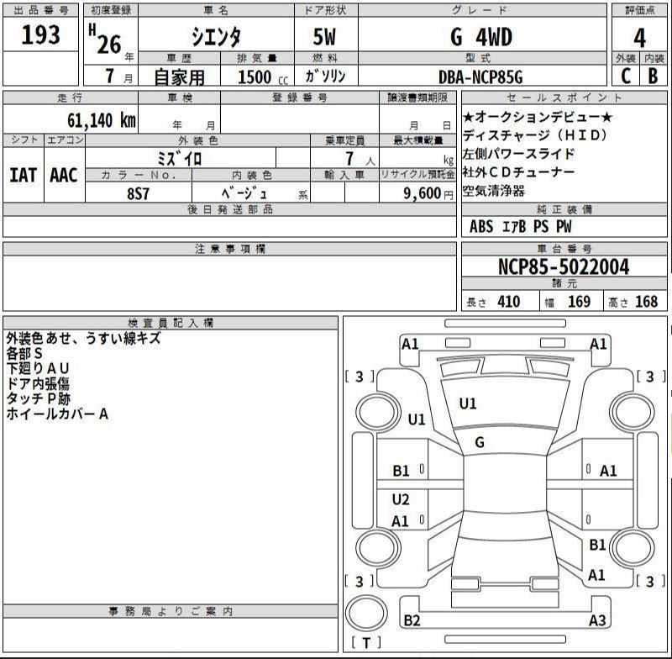Click the model code DBA-NCP85G
Image resolution: width=672 pixels, height=659 pixels.
point(480,77)
